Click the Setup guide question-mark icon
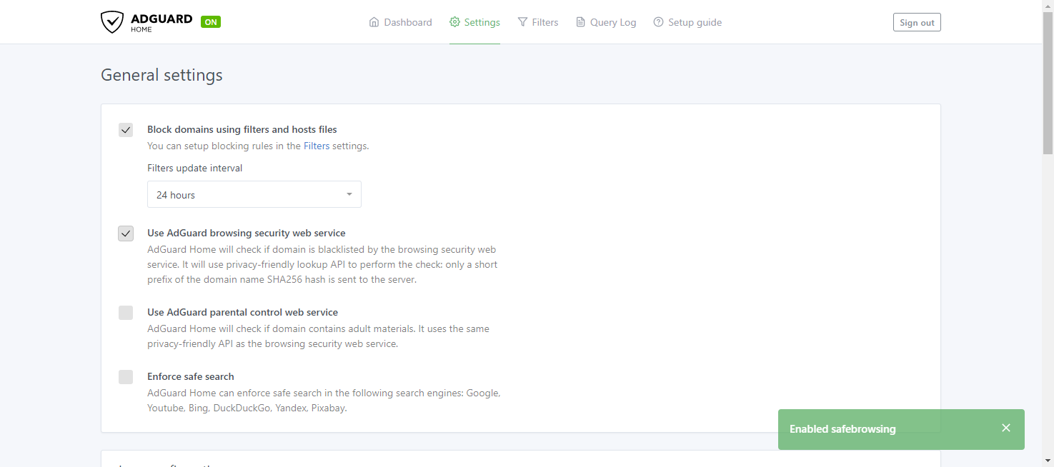 (x=658, y=22)
